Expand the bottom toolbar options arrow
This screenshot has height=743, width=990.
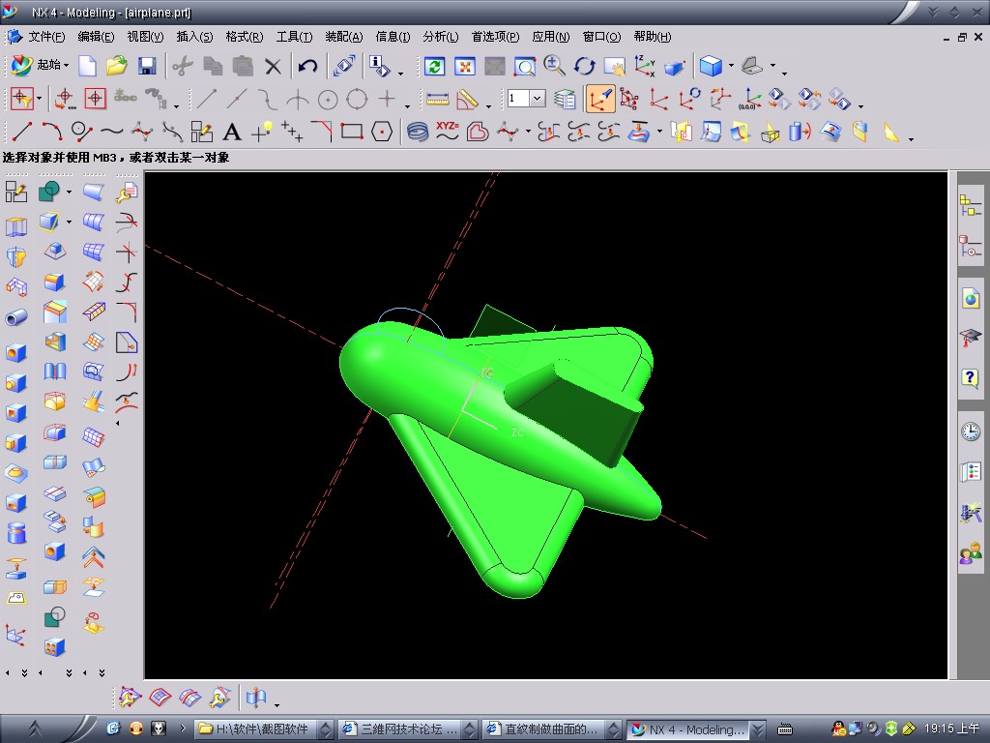(277, 705)
